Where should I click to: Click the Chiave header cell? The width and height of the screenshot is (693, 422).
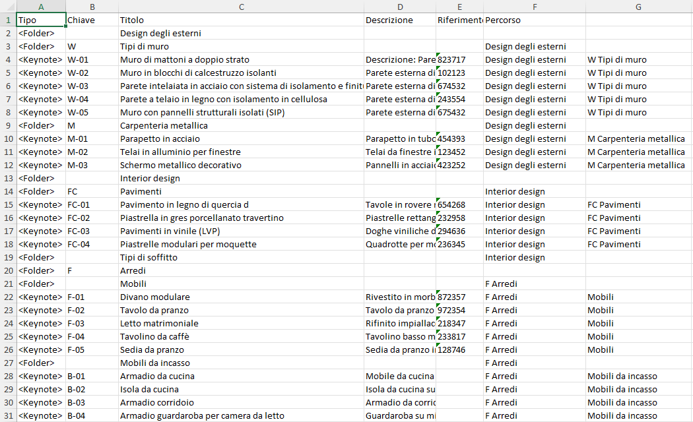tap(92, 20)
